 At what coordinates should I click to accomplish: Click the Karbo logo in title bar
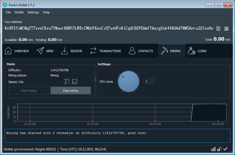5,5
